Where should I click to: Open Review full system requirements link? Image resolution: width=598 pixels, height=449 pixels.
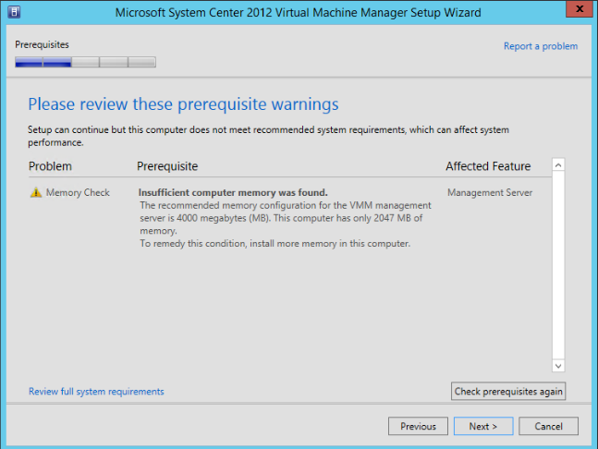pyautogui.click(x=96, y=392)
